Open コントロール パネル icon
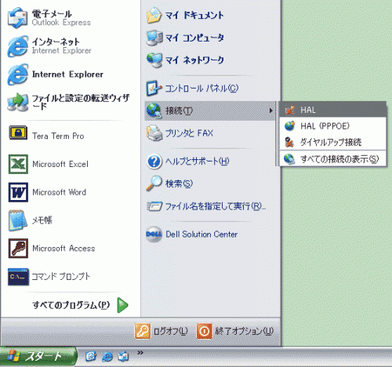This screenshot has height=367, width=392. 154,88
